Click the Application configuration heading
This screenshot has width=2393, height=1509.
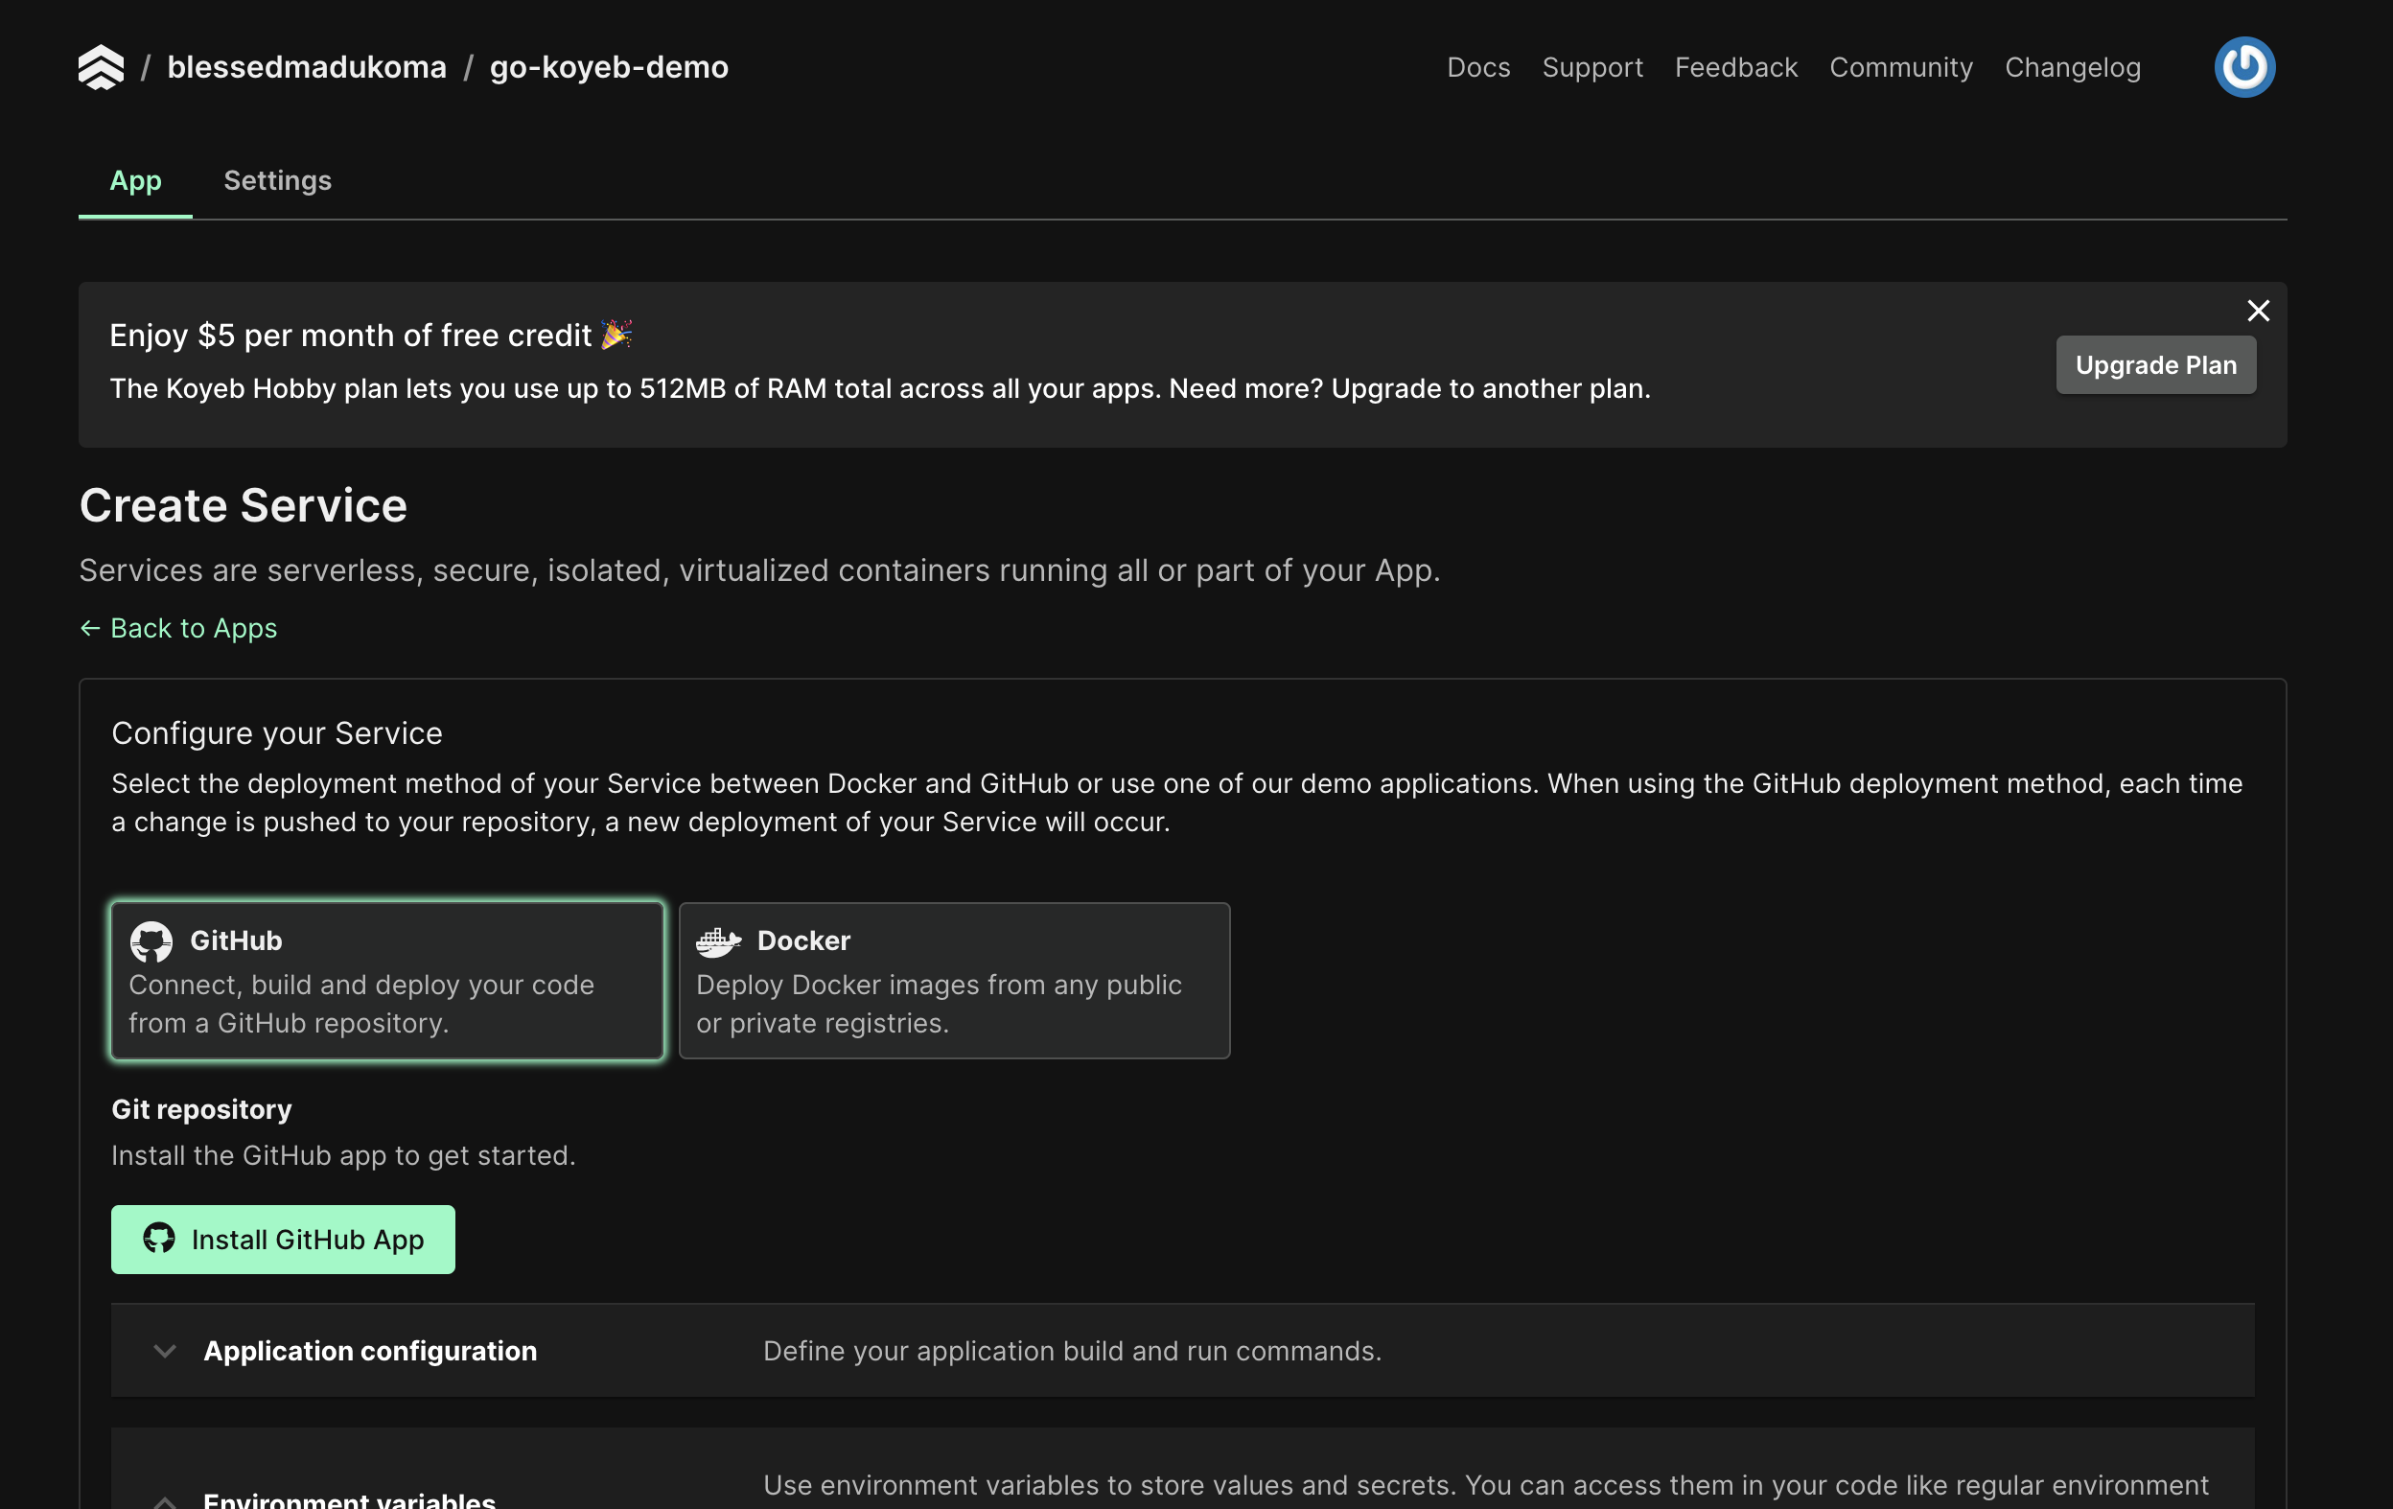coord(370,1351)
